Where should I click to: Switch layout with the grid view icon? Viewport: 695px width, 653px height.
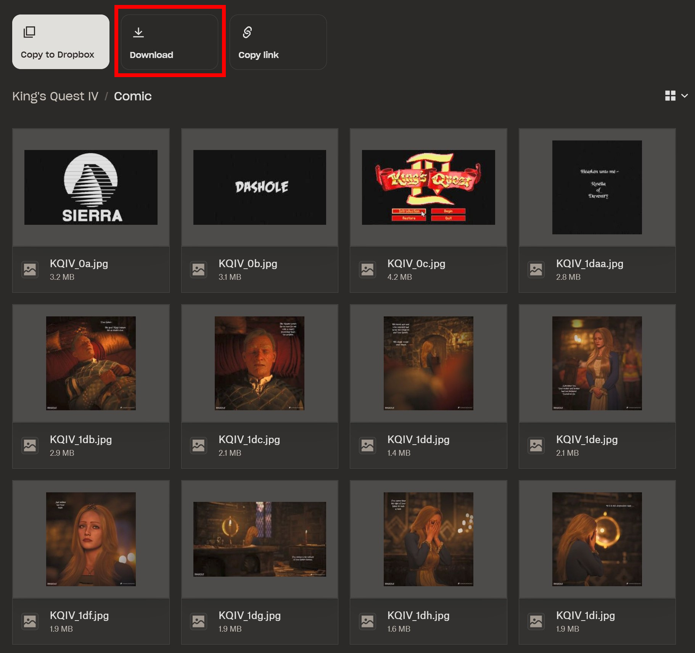coord(670,96)
